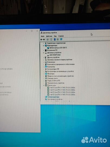
Task: Click the blue Help question-mark toolbar icon
Action: click(x=55, y=39)
